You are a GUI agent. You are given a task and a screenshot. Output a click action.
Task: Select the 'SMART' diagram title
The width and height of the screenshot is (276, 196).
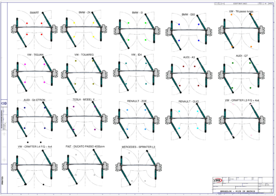click(34, 13)
